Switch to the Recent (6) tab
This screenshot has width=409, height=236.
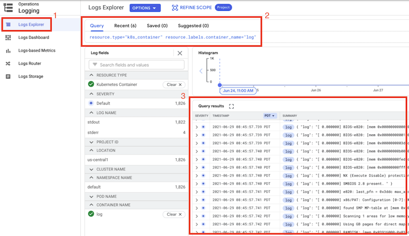point(125,26)
